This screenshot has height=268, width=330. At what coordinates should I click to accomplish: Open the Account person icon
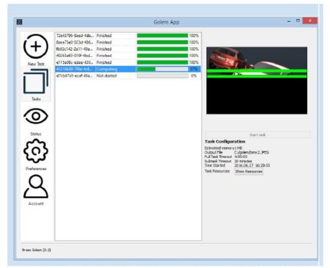36,187
